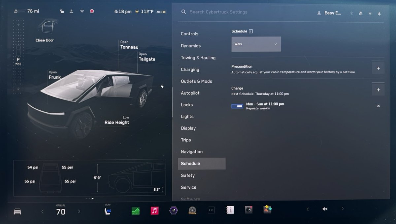Open Display settings section
The image size is (396, 224).
188,128
